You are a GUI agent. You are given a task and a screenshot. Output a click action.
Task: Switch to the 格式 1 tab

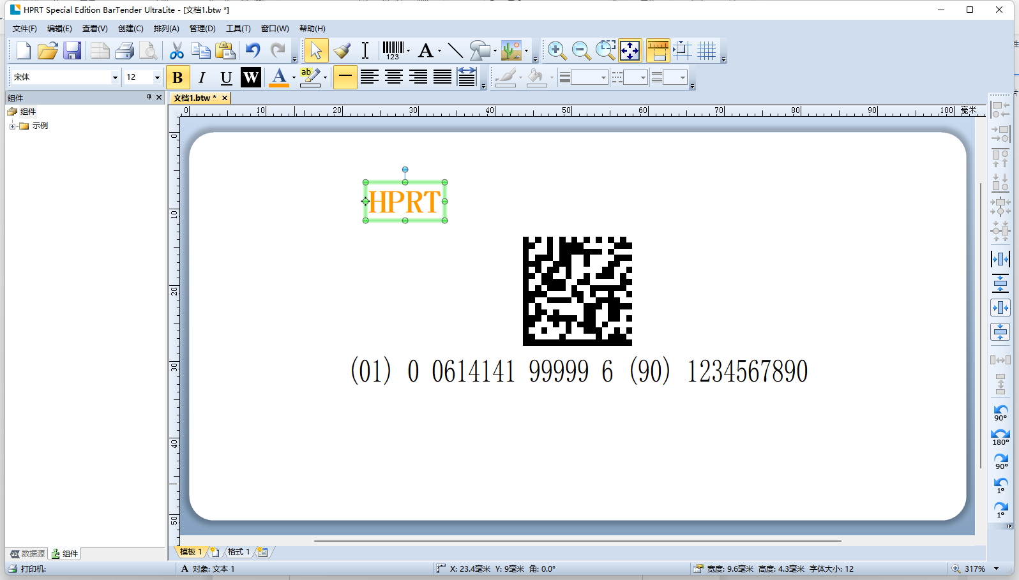[239, 552]
